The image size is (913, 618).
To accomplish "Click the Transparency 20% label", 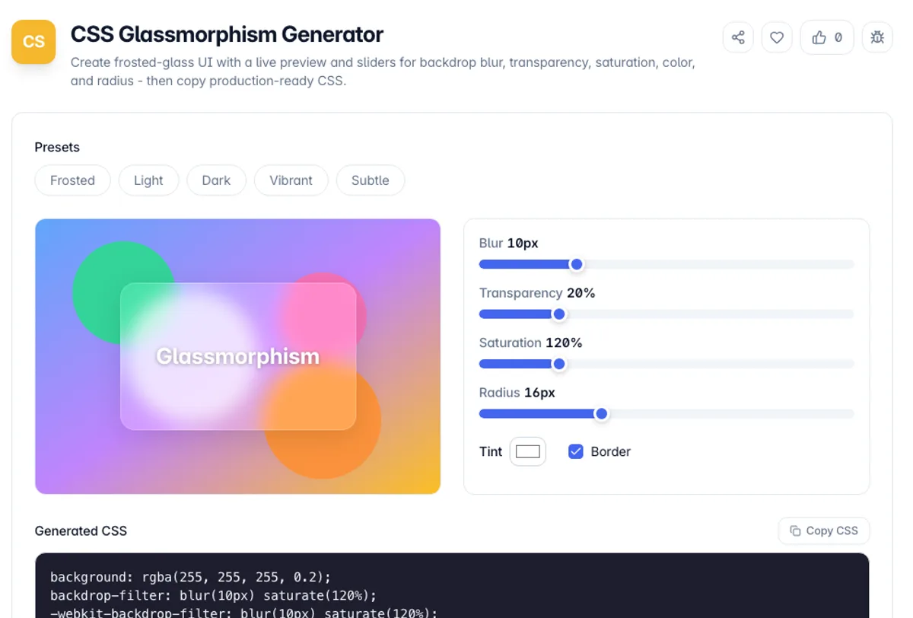I will tap(537, 293).
